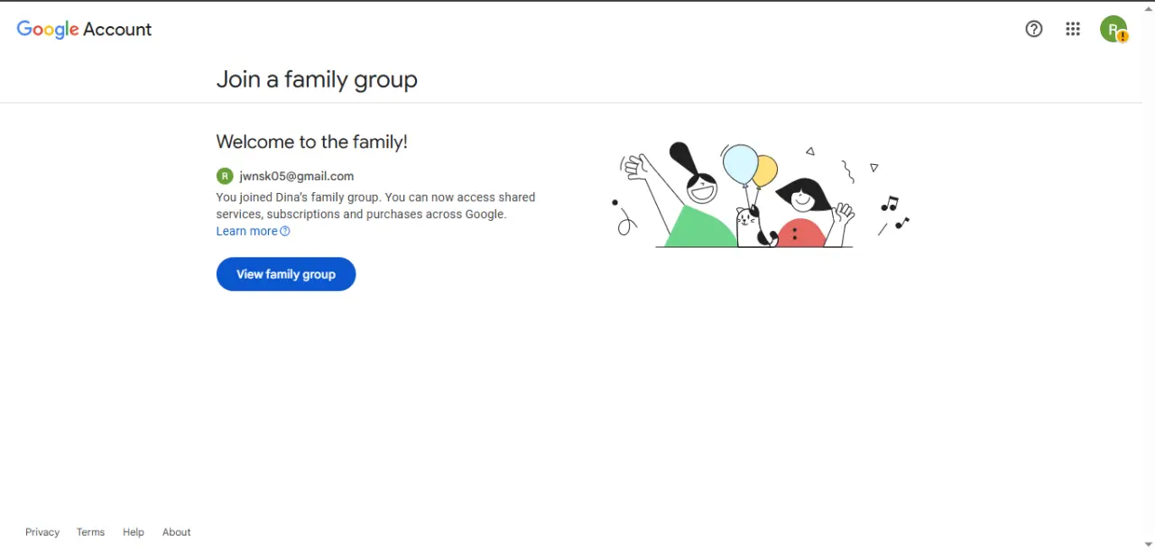
Task: Click the Welcome to the family! heading
Action: (312, 142)
